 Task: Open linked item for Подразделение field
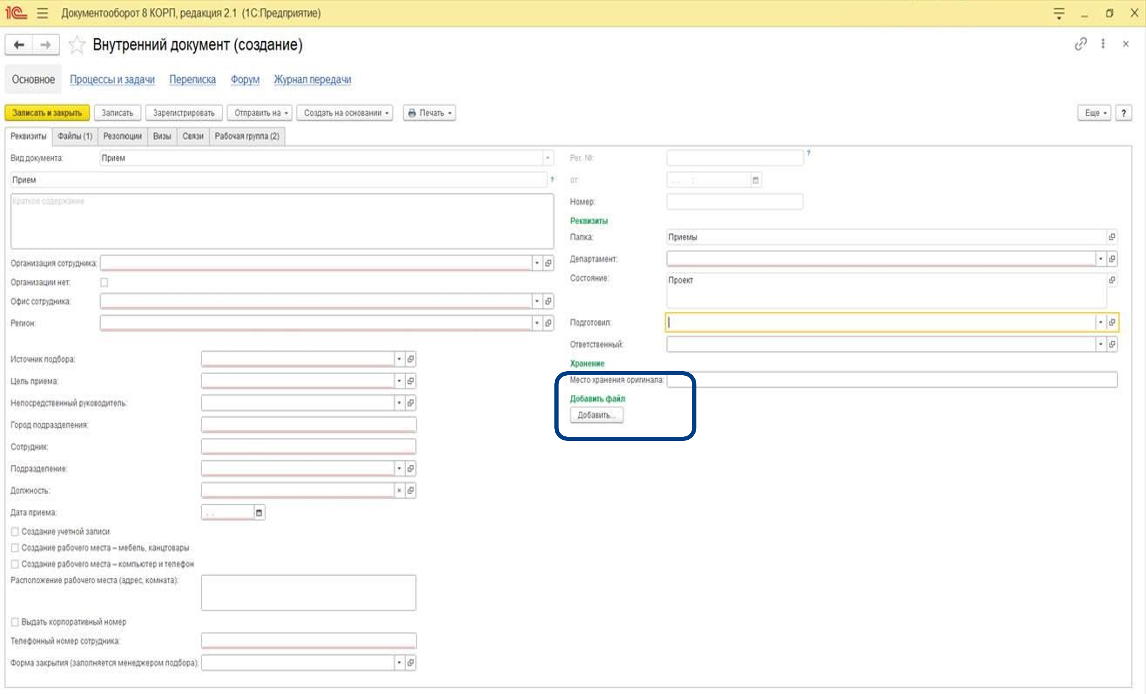410,469
